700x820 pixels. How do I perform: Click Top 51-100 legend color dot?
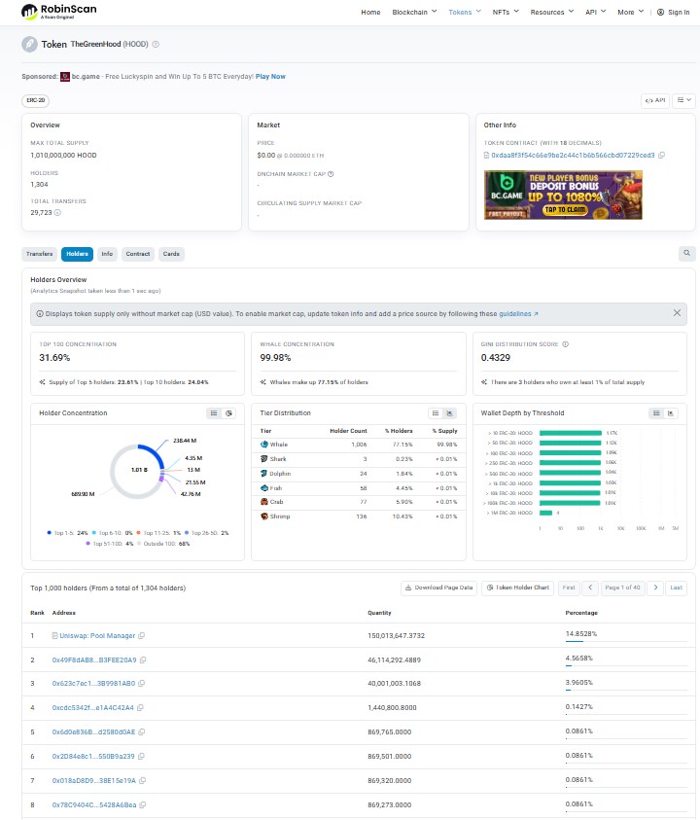pos(87,544)
